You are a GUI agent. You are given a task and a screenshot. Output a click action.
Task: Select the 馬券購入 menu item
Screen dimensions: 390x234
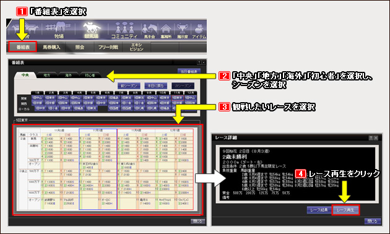[x=51, y=47]
